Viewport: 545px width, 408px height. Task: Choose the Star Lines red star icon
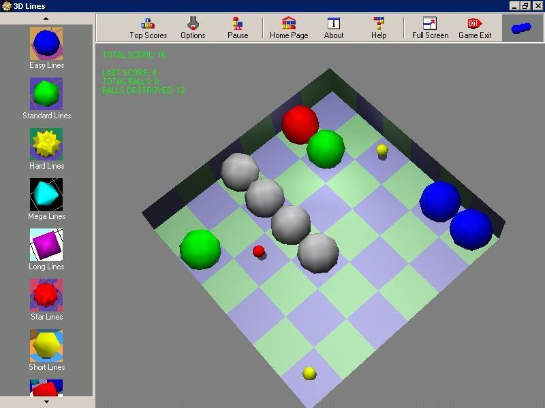[46, 295]
